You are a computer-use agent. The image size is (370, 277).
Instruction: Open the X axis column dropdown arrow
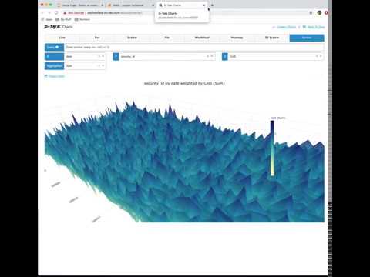coord(103,56)
